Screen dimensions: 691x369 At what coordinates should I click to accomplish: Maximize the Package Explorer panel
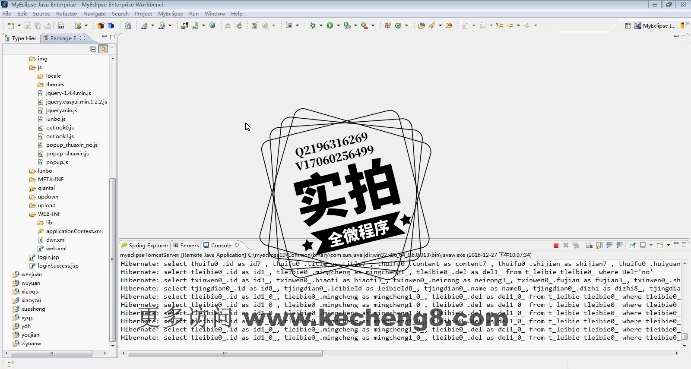(112, 37)
